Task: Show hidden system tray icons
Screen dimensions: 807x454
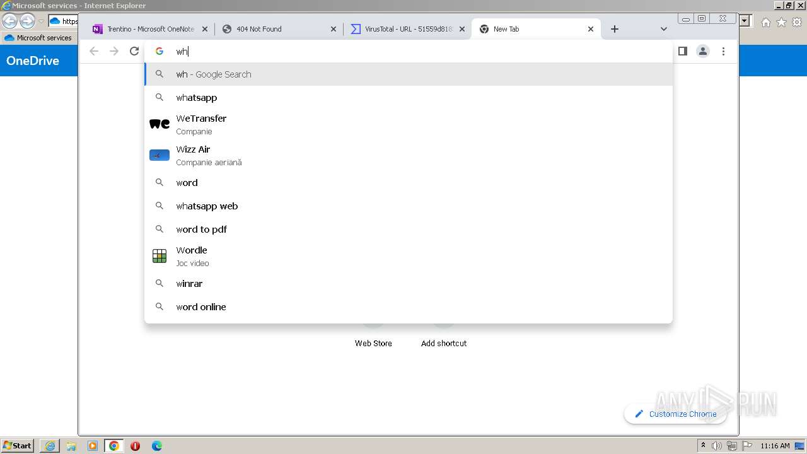Action: click(x=703, y=446)
